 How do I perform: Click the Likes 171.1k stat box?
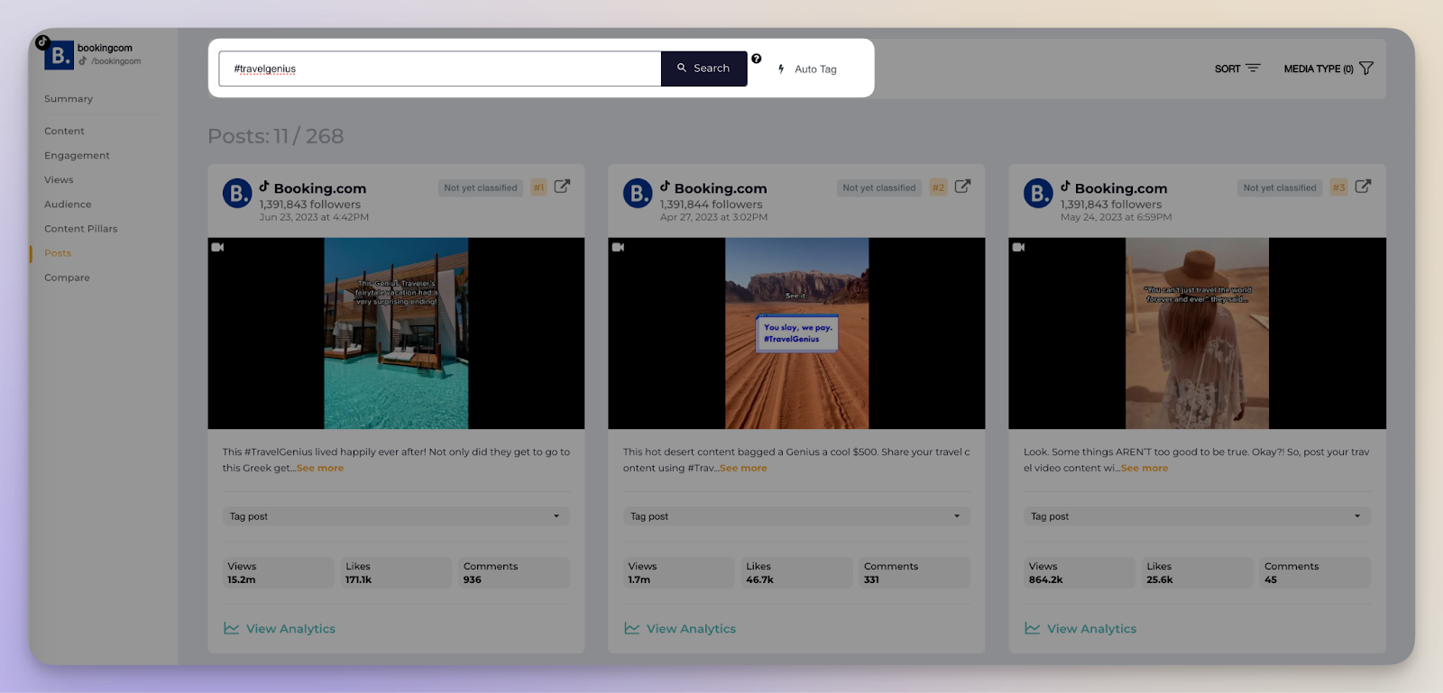(396, 573)
